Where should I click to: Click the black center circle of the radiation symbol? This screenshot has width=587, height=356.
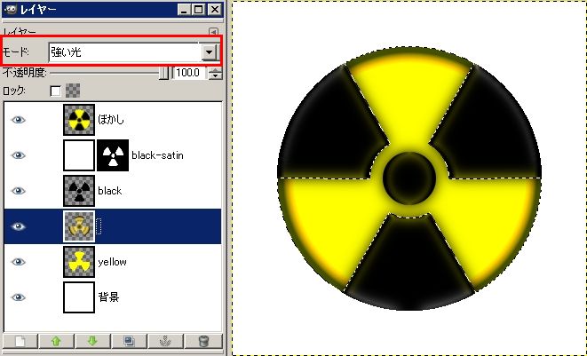click(x=409, y=178)
